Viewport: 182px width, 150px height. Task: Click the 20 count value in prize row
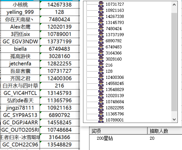click(x=152, y=138)
